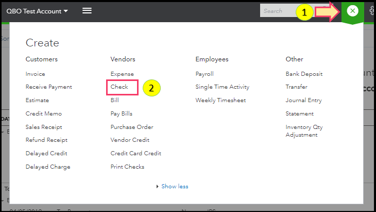The height and width of the screenshot is (212, 376).
Task: Select Bill under Vendors
Action: [x=114, y=100]
